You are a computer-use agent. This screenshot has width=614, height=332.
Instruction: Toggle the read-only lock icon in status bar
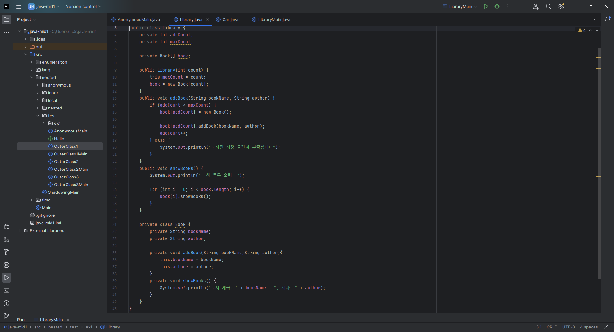(606, 327)
